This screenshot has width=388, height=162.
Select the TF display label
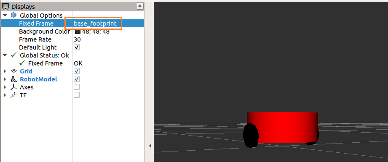click(23, 95)
